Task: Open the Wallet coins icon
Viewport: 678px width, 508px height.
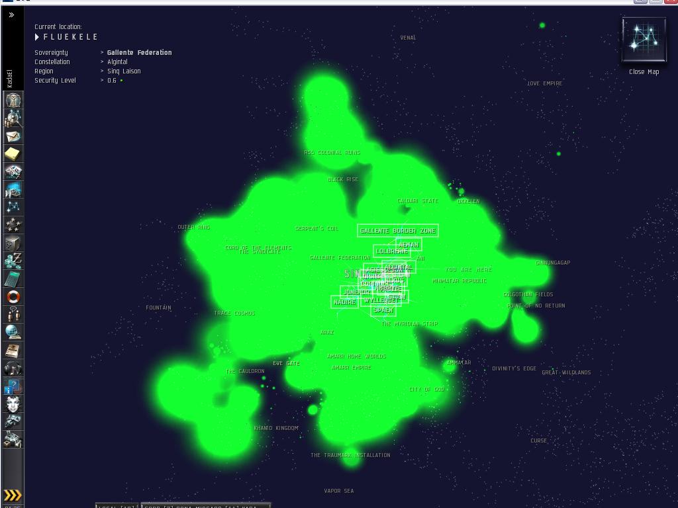Action: tap(13, 261)
